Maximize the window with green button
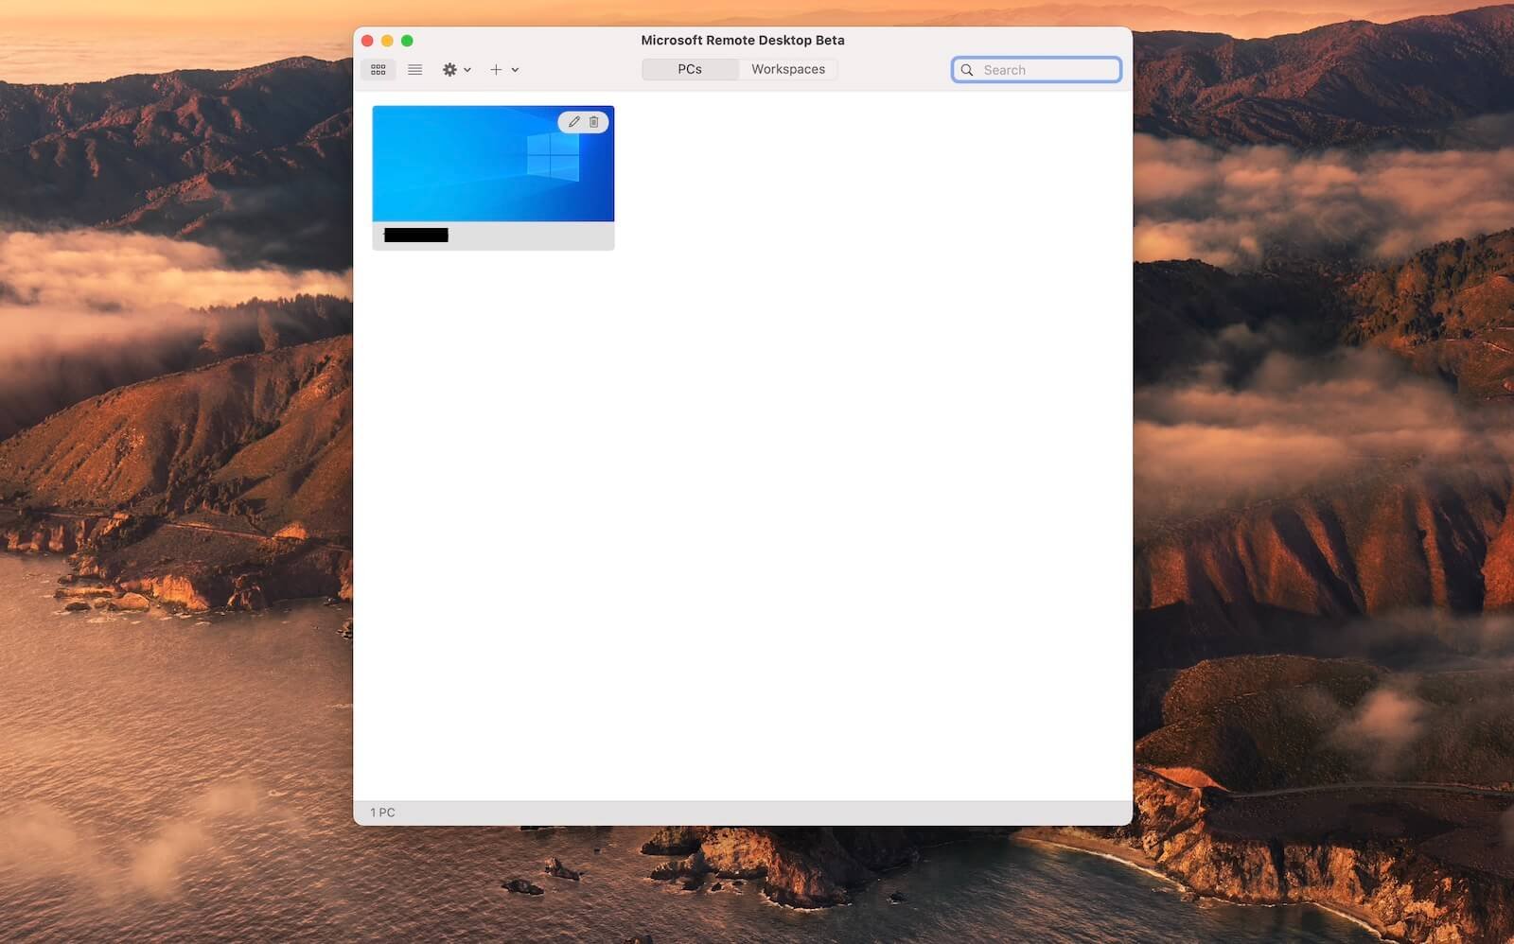 pos(407,41)
